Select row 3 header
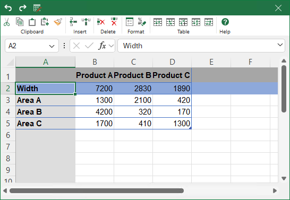This screenshot has height=200, width=290. tap(8, 100)
